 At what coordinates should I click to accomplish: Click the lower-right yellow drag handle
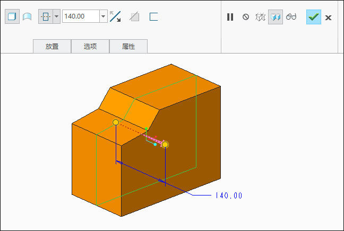pyautogui.click(x=165, y=145)
